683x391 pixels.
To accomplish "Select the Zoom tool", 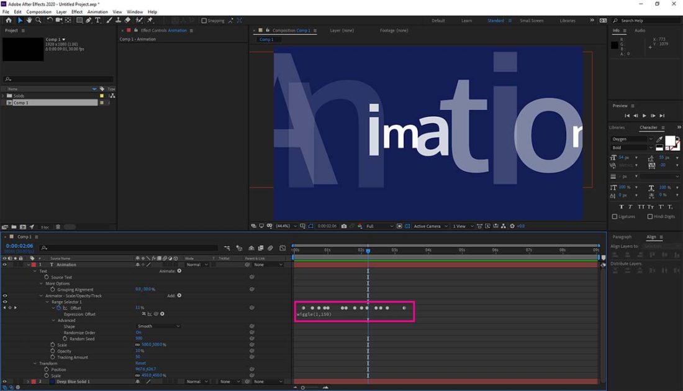I will [38, 21].
